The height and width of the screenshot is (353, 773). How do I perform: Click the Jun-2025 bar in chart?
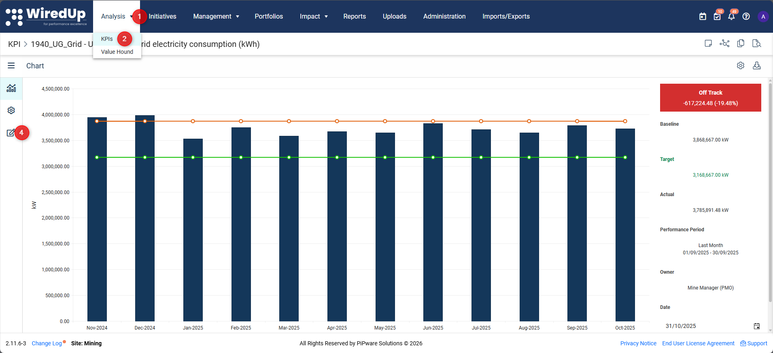pos(433,222)
